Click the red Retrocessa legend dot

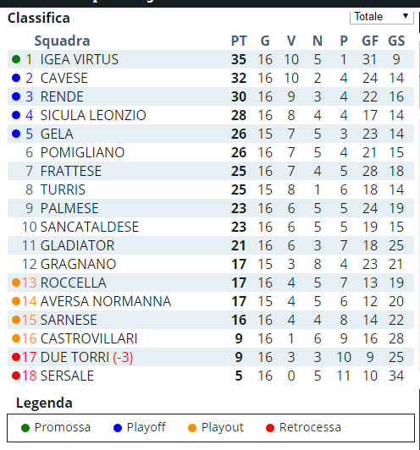click(270, 428)
